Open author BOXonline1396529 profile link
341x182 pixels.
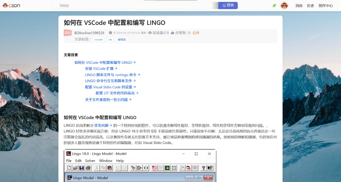(x=89, y=33)
